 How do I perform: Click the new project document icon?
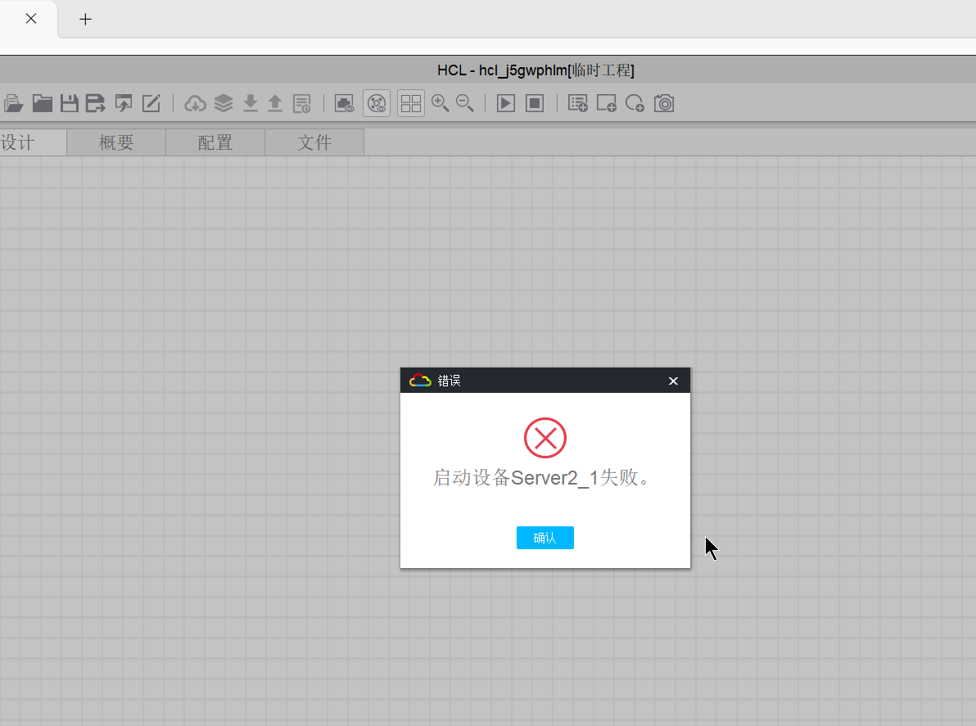(13, 103)
